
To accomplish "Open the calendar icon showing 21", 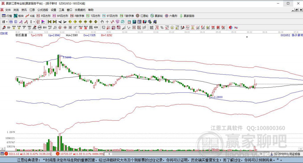I will 129,22.
